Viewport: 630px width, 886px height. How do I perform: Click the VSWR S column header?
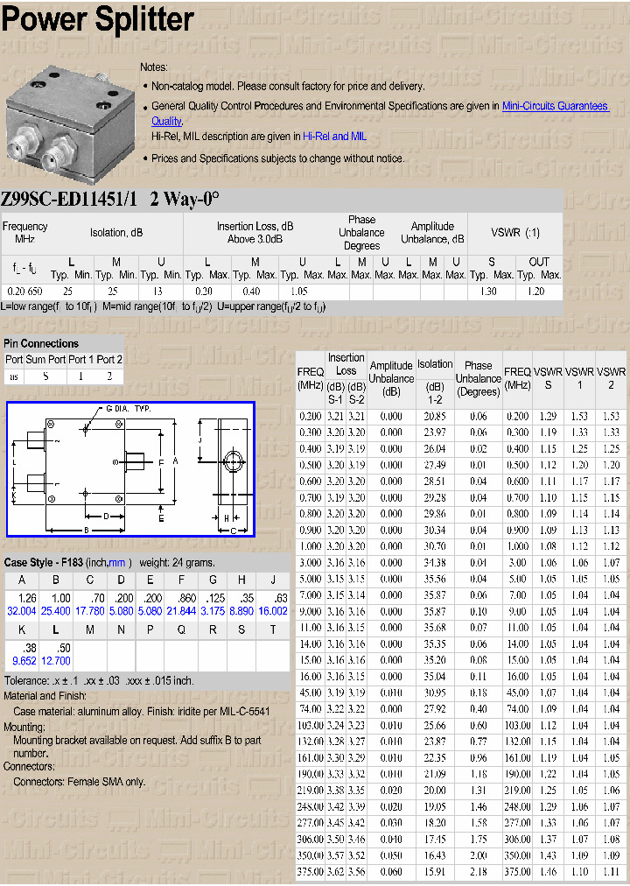pos(548,378)
